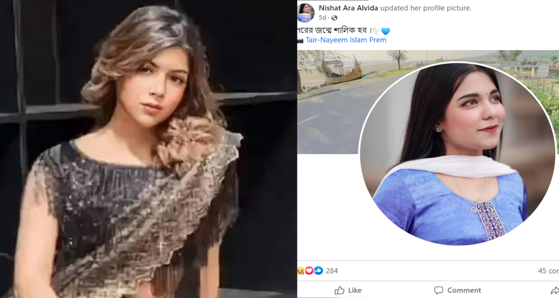
Task: Open the large circular profile picture
Action: point(457,154)
